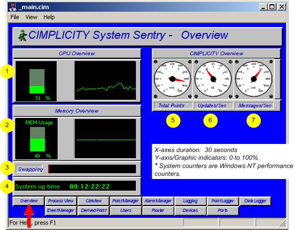Open the PointLogger screen

coord(222,201)
